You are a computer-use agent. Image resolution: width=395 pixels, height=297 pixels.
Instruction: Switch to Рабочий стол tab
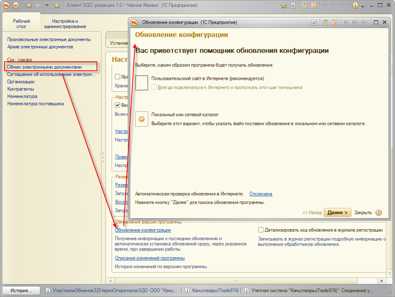pyautogui.click(x=21, y=24)
